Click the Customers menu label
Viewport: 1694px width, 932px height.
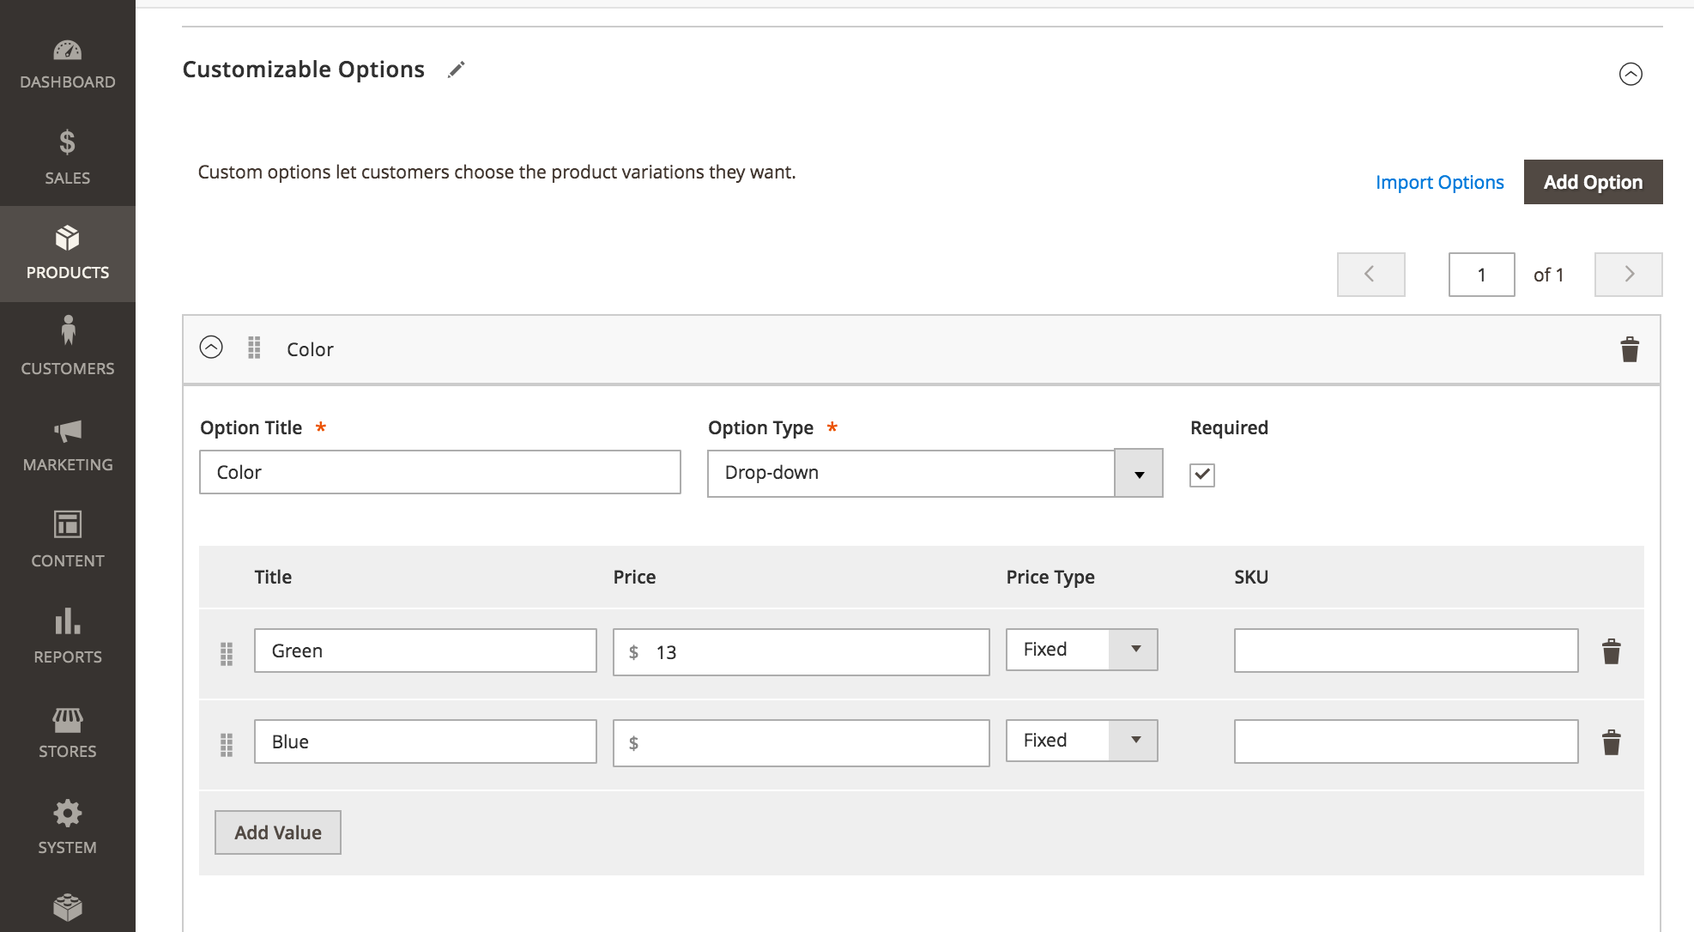68,369
